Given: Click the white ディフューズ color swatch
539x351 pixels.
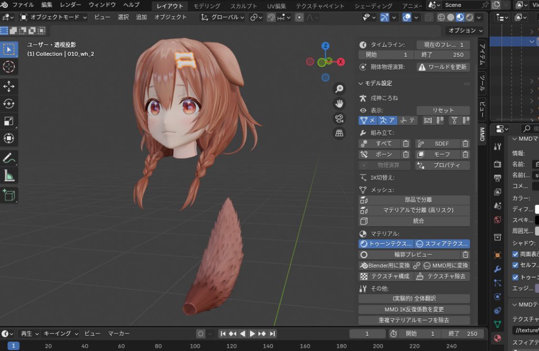Looking at the screenshot, I should click(536, 209).
